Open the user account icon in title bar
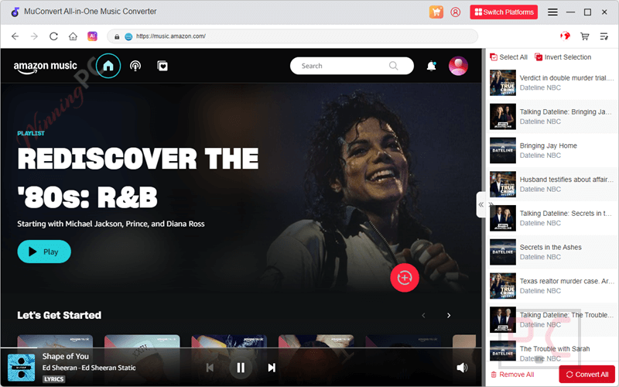Viewport: 619px width, 387px height. (455, 12)
